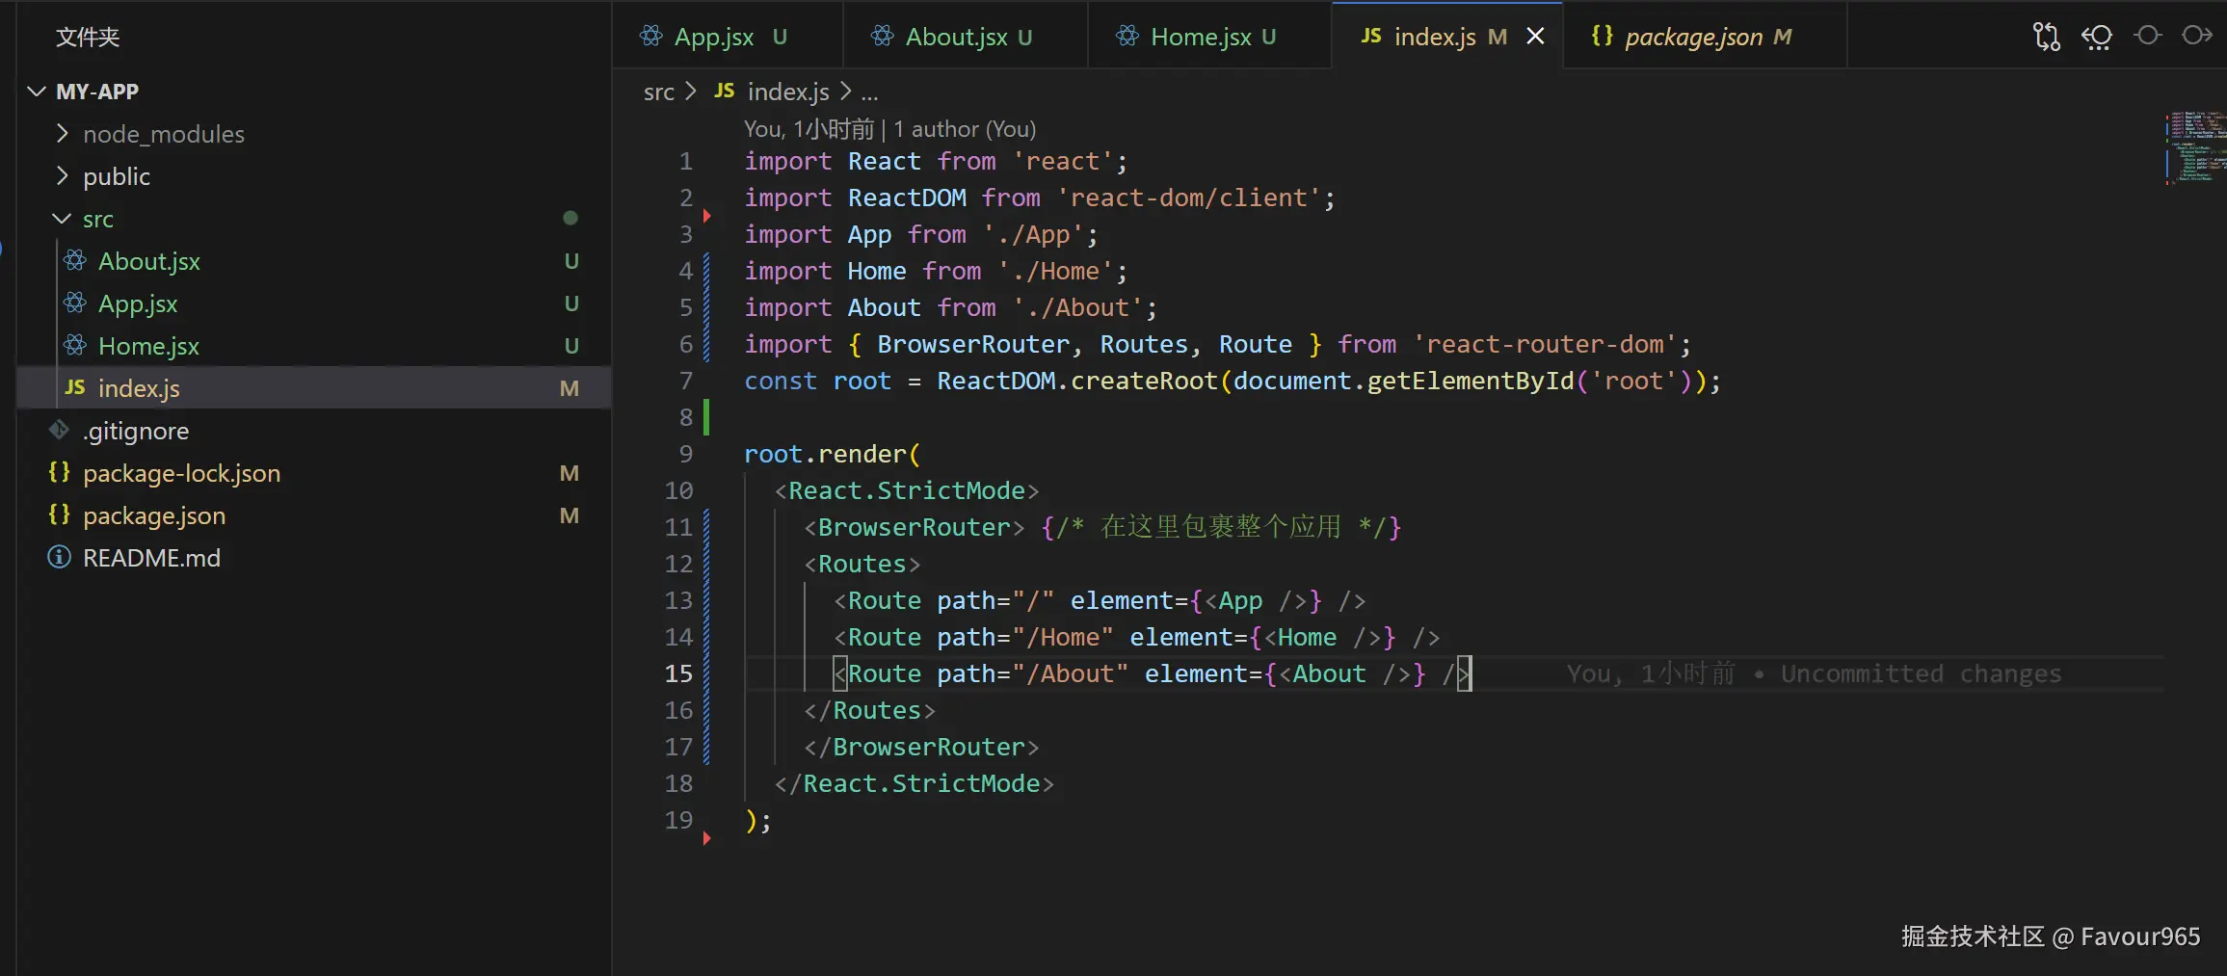Switch to the Home.jsx tab

[x=1210, y=36]
